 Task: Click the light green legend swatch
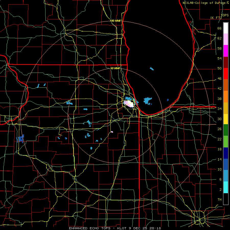[x=226, y=142]
